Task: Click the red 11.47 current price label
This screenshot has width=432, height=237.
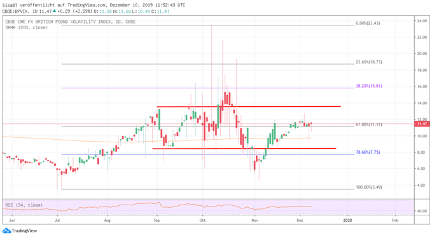Action: coord(422,124)
